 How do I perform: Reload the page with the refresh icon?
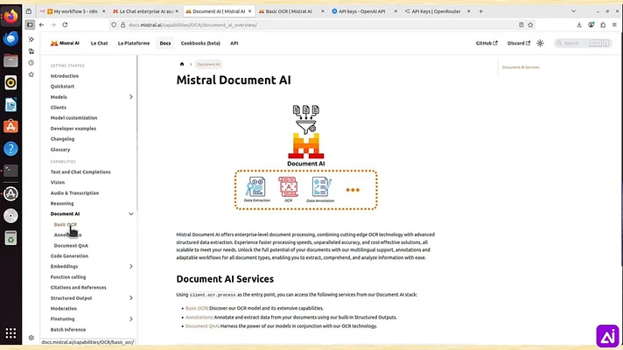click(x=65, y=24)
